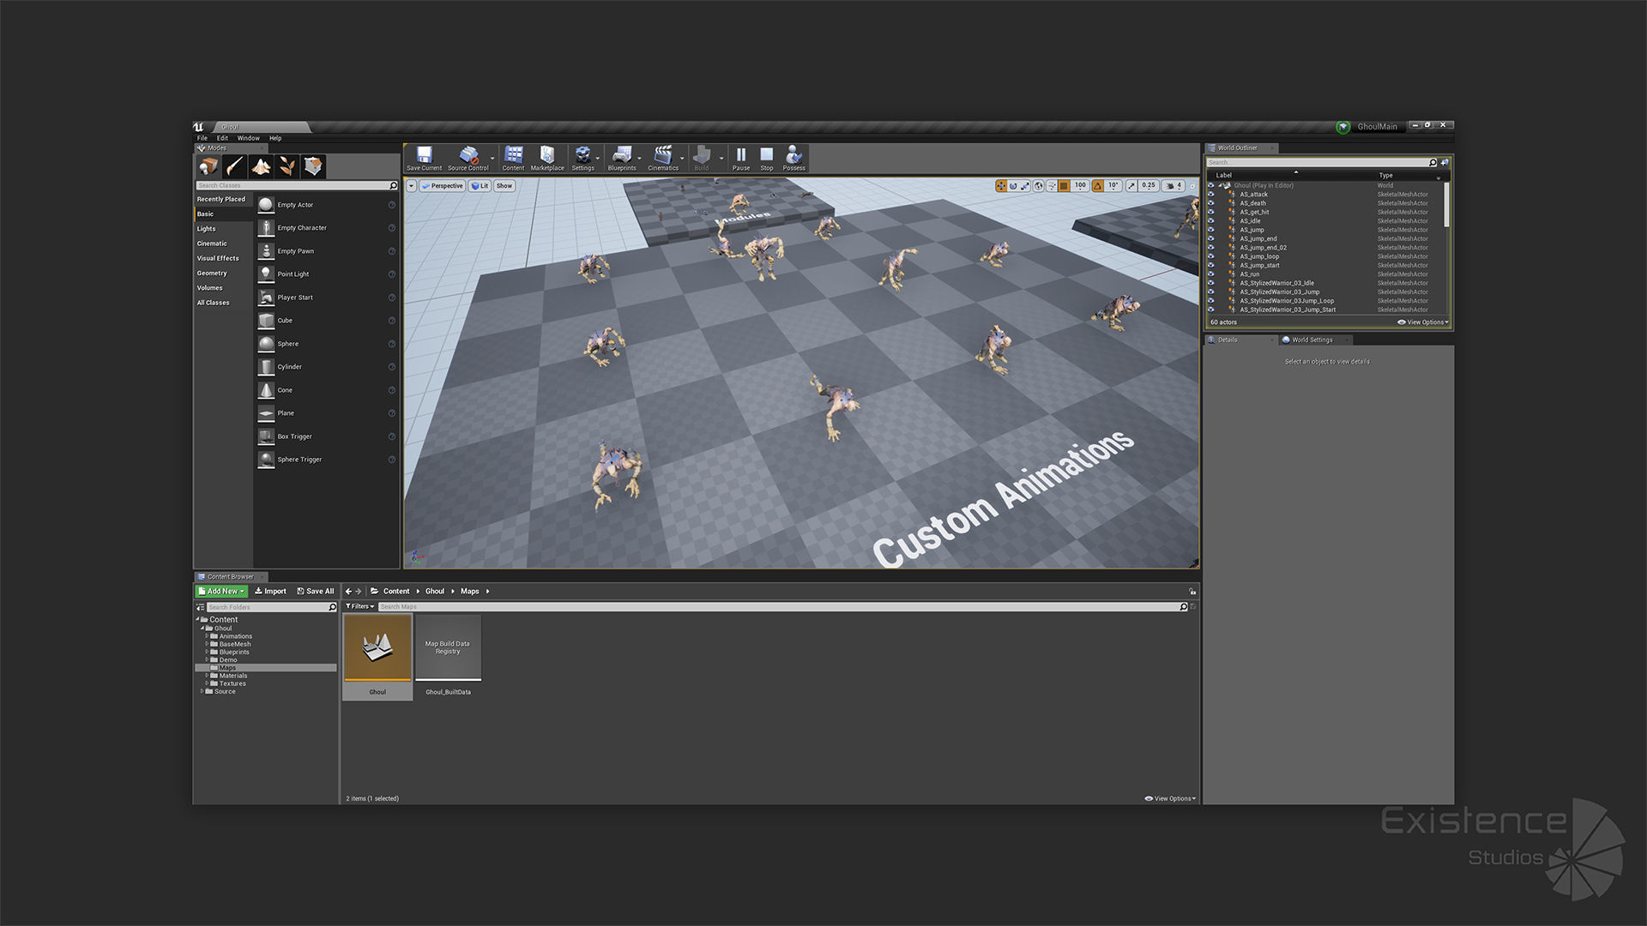
Task: Open View Options in World Outliner
Action: pyautogui.click(x=1423, y=322)
